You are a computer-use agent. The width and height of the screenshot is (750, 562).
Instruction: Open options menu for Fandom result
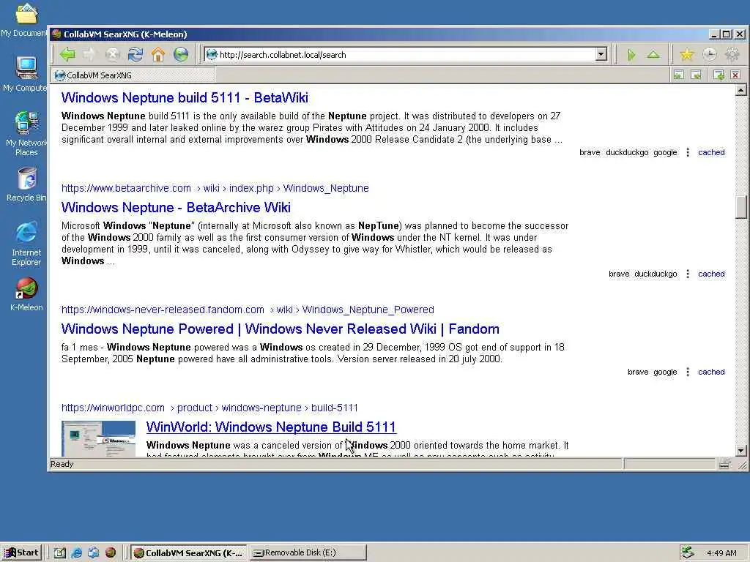click(688, 372)
